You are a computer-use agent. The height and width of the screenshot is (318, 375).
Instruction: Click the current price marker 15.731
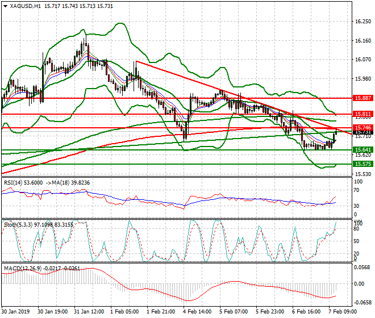[362, 132]
